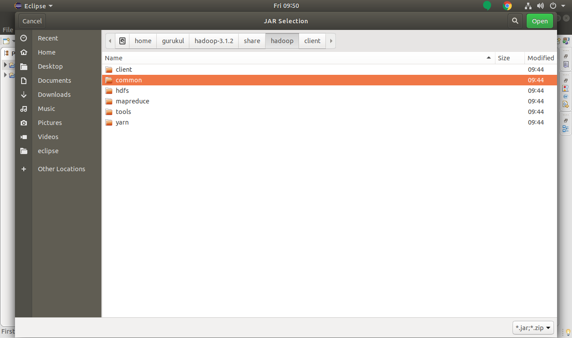572x338 pixels.
Task: Navigate to gurukul in the path bar
Action: [173, 41]
